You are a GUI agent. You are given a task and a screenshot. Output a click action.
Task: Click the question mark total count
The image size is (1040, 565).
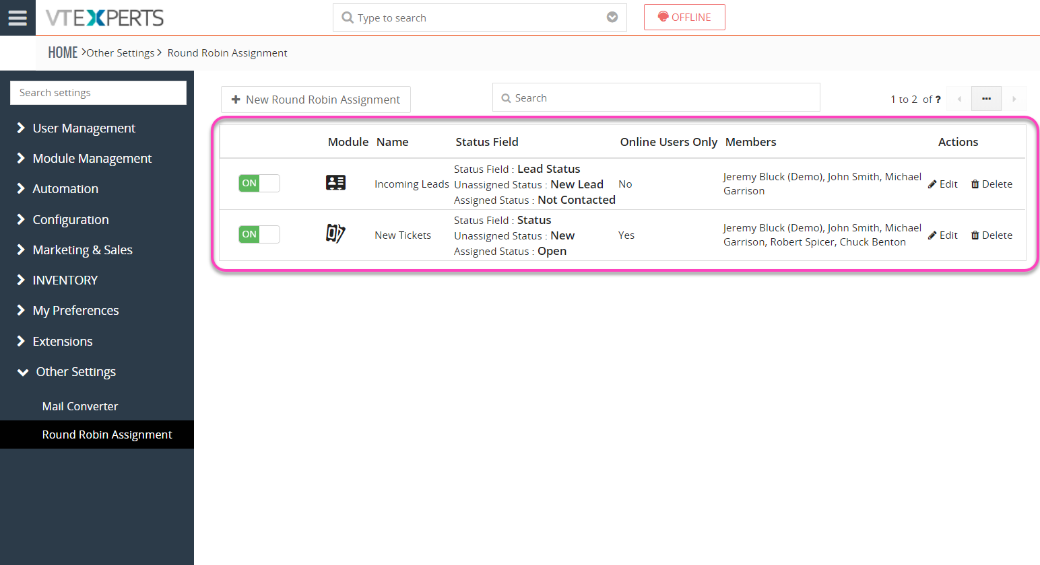coord(938,100)
